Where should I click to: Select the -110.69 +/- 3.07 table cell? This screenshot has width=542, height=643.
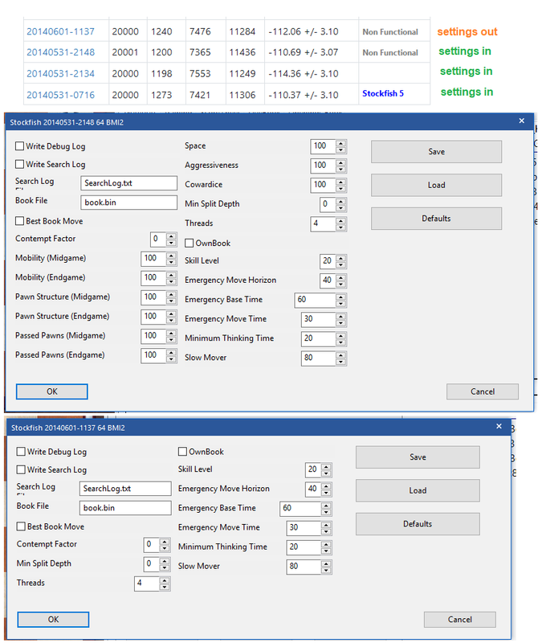312,52
